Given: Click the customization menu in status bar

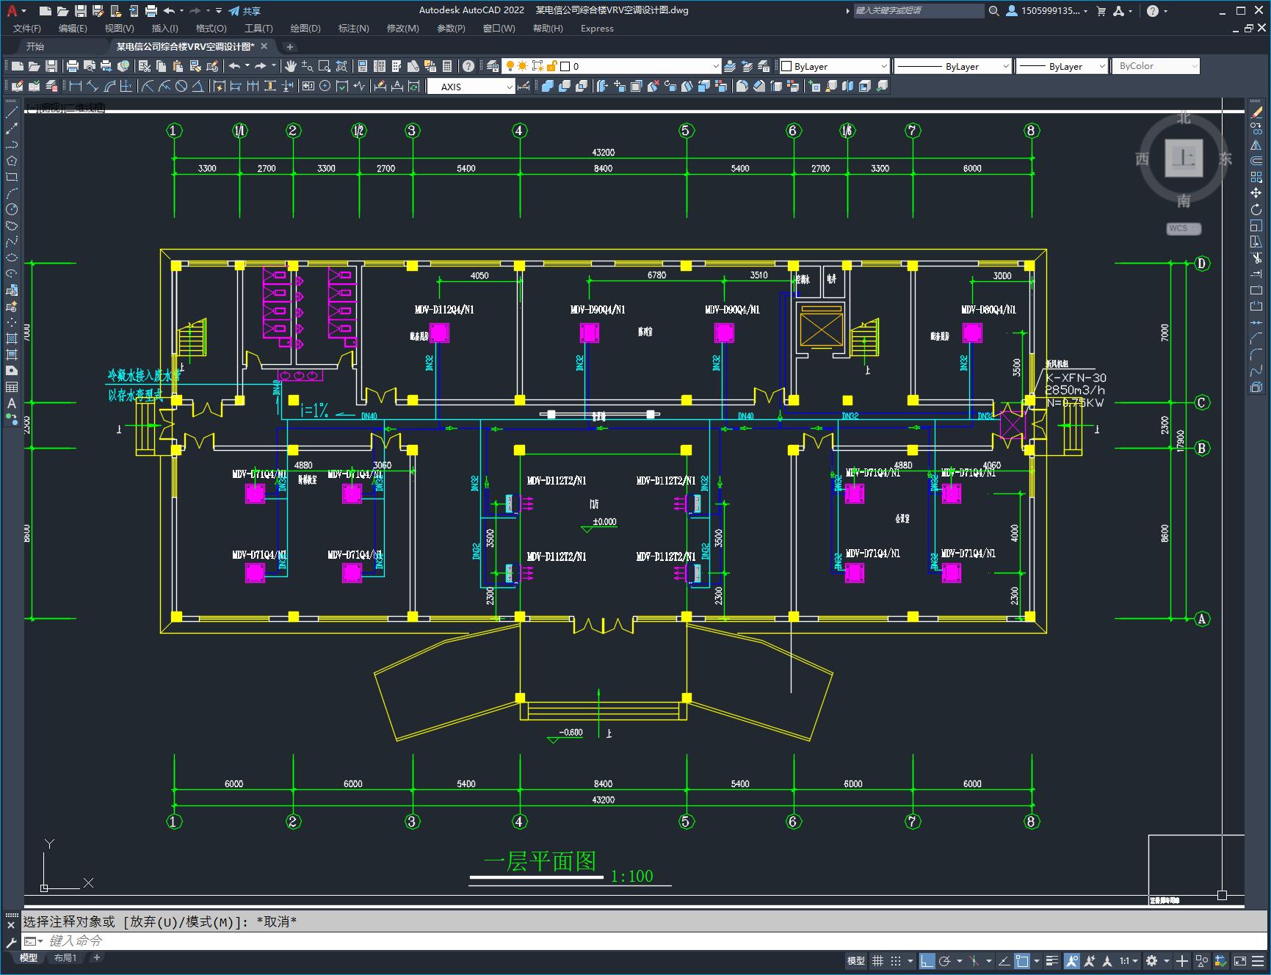Looking at the screenshot, I should (x=1258, y=960).
